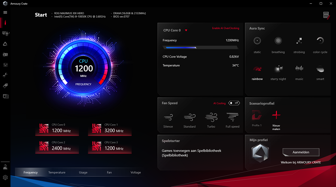Screen dimensions: 336x187
Task: Open the News icon in the sidebar
Action: (x=6, y=96)
